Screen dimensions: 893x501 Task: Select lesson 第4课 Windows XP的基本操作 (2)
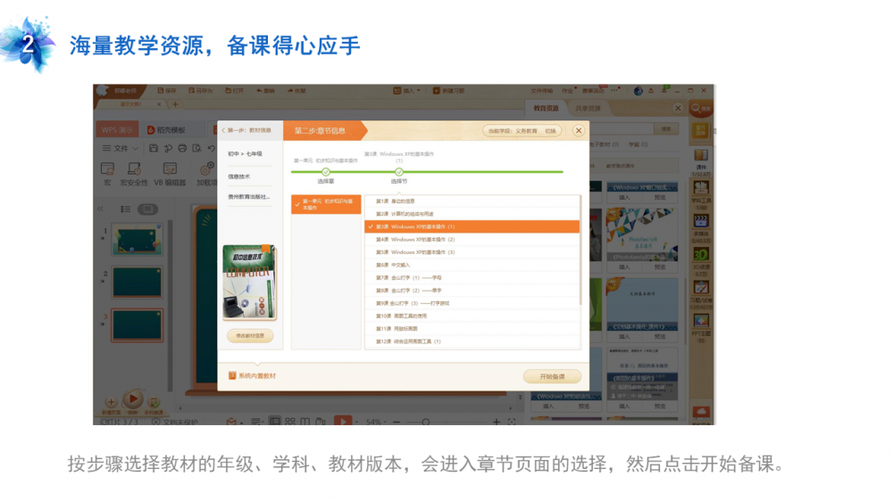[x=421, y=240]
